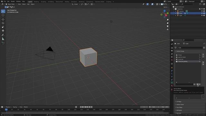Image resolution: width=206 pixels, height=116 pixels.
Task: Open the Material properties tab
Action: tap(172, 86)
